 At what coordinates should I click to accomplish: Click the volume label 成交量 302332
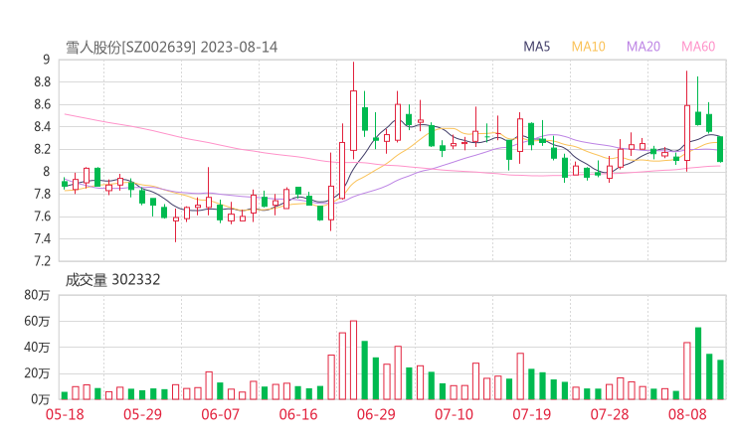[112, 280]
